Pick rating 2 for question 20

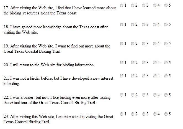[132, 63]
